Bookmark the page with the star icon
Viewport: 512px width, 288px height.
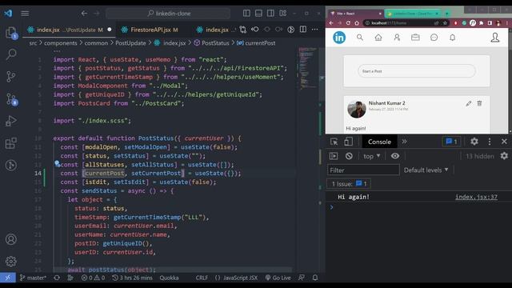pos(445,23)
